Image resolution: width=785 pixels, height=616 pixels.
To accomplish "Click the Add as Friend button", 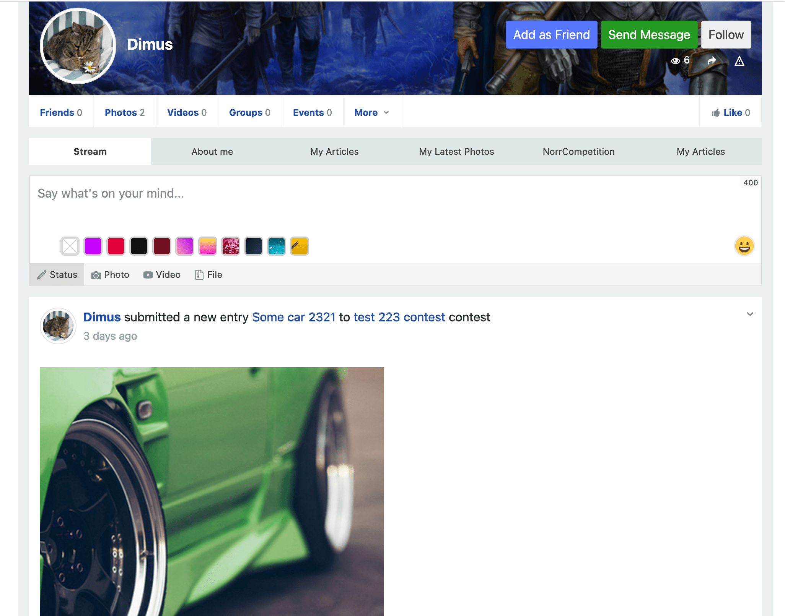I will point(551,34).
